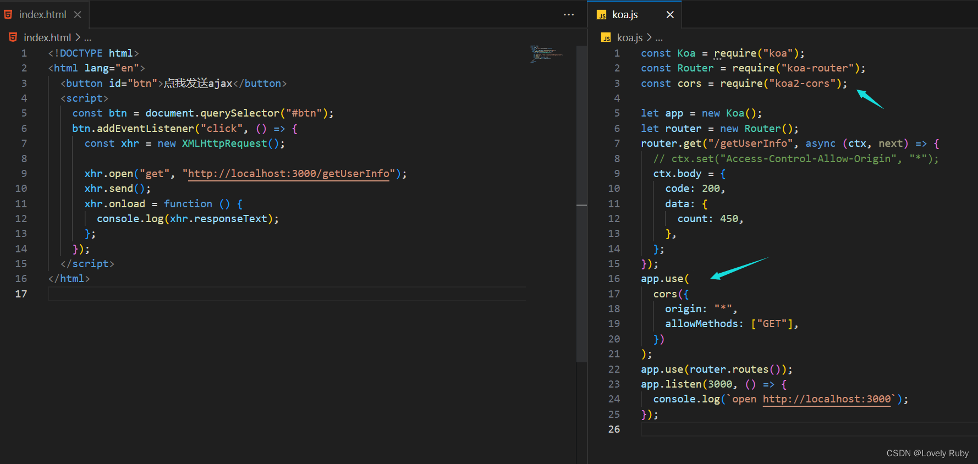
Task: Click the JS icon on koa.js tab
Action: point(602,15)
